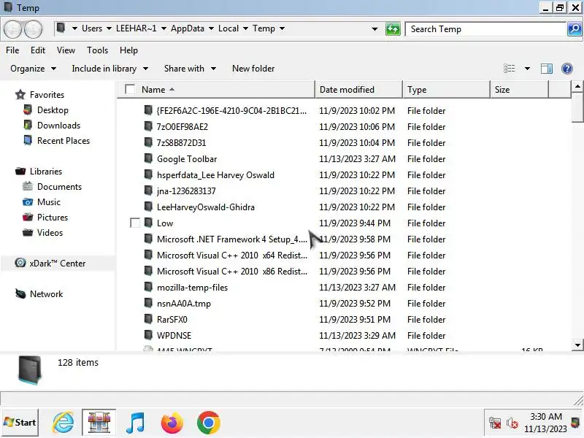The width and height of the screenshot is (584, 438).
Task: Select the 7zO0EF98AE2 folder
Action: (x=182, y=126)
